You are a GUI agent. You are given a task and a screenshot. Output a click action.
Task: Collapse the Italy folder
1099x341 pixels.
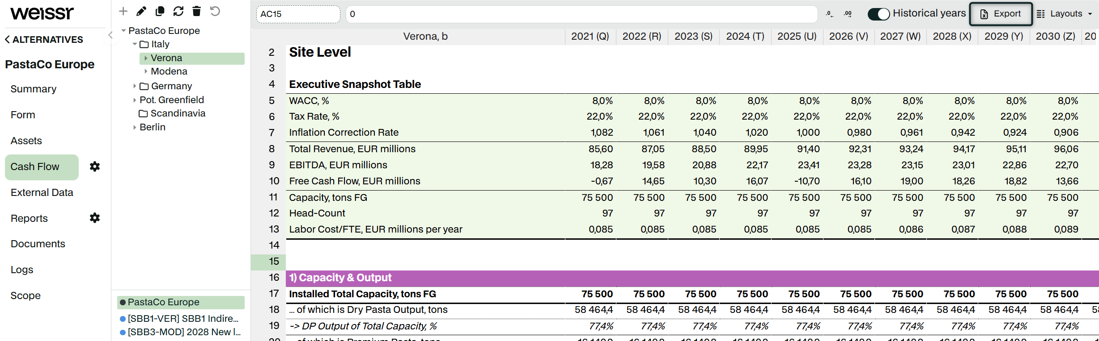pyautogui.click(x=135, y=44)
